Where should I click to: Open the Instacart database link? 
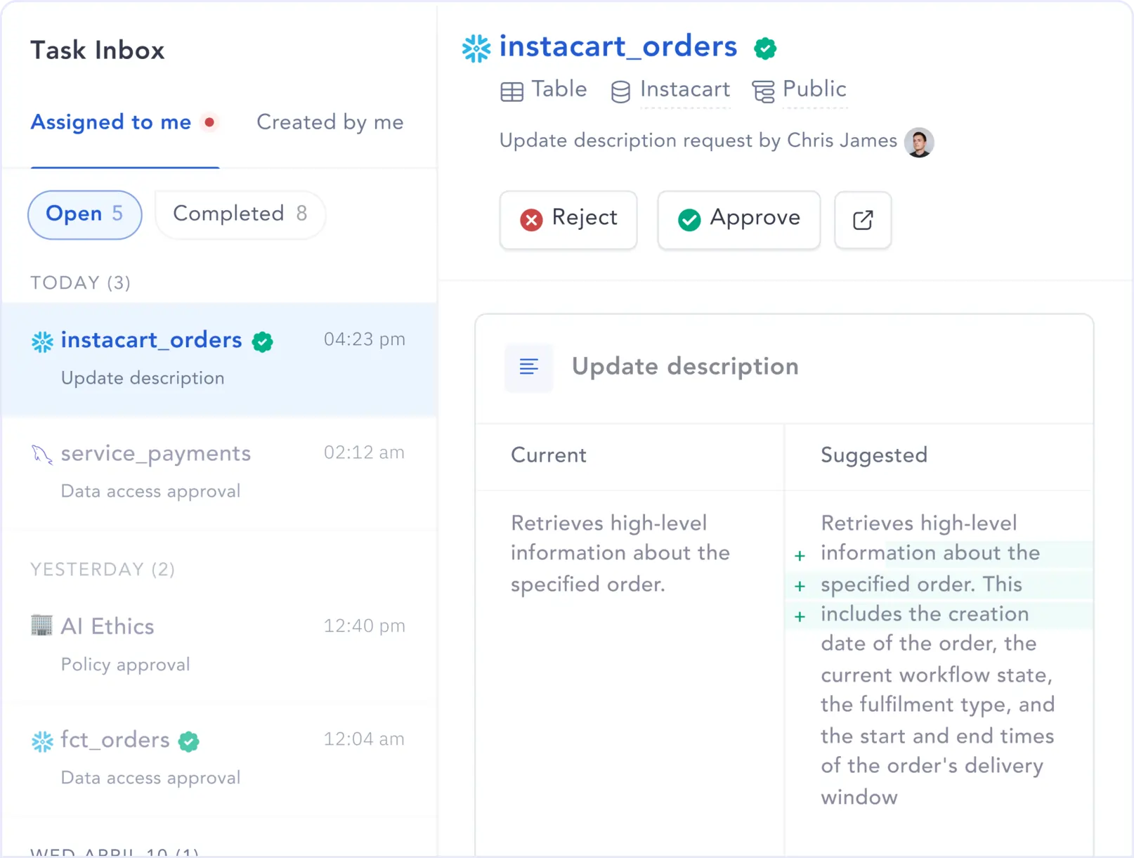click(685, 90)
